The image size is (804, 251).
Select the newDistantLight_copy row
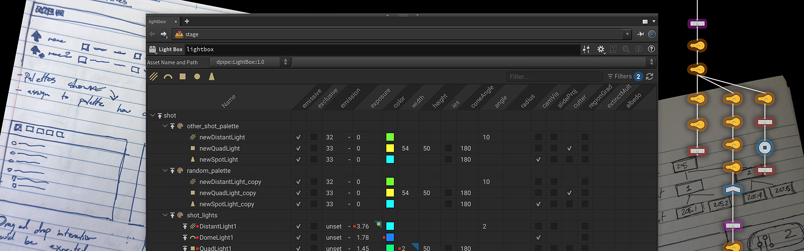(230, 182)
